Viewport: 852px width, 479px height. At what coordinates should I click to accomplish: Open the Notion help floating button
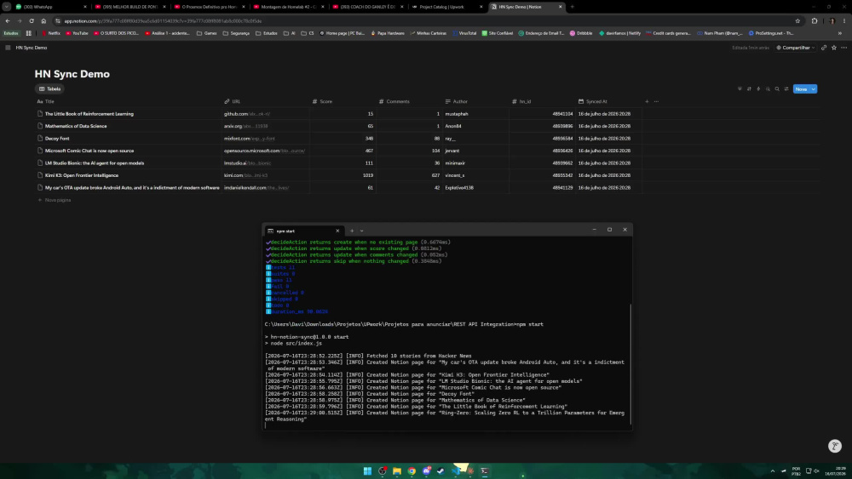tap(835, 446)
